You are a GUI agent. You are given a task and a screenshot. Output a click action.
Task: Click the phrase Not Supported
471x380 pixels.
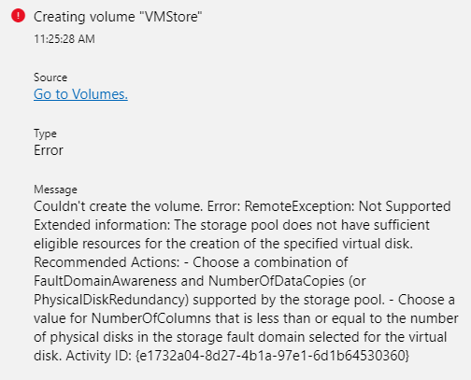coord(405,206)
